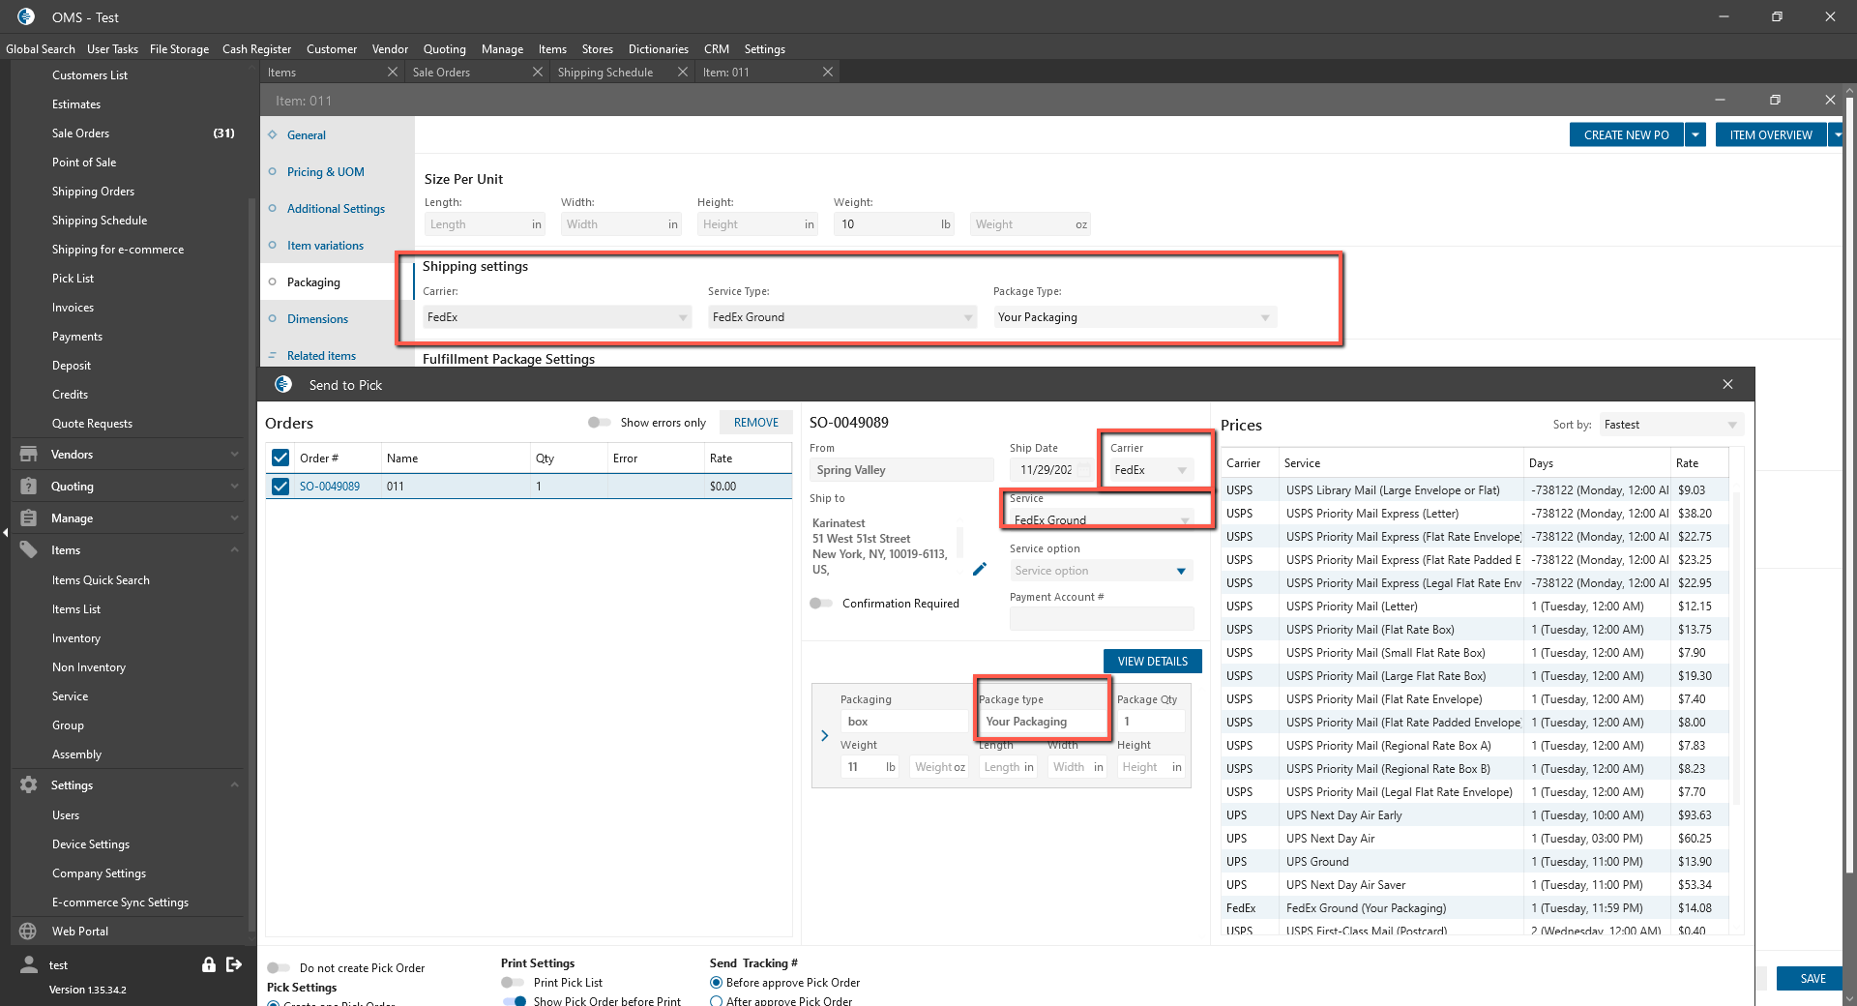1857x1006 pixels.
Task: Click the Payment Account # input field
Action: pos(1101,618)
